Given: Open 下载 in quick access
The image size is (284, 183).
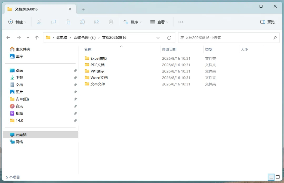Looking at the screenshot, I should pyautogui.click(x=16, y=78).
